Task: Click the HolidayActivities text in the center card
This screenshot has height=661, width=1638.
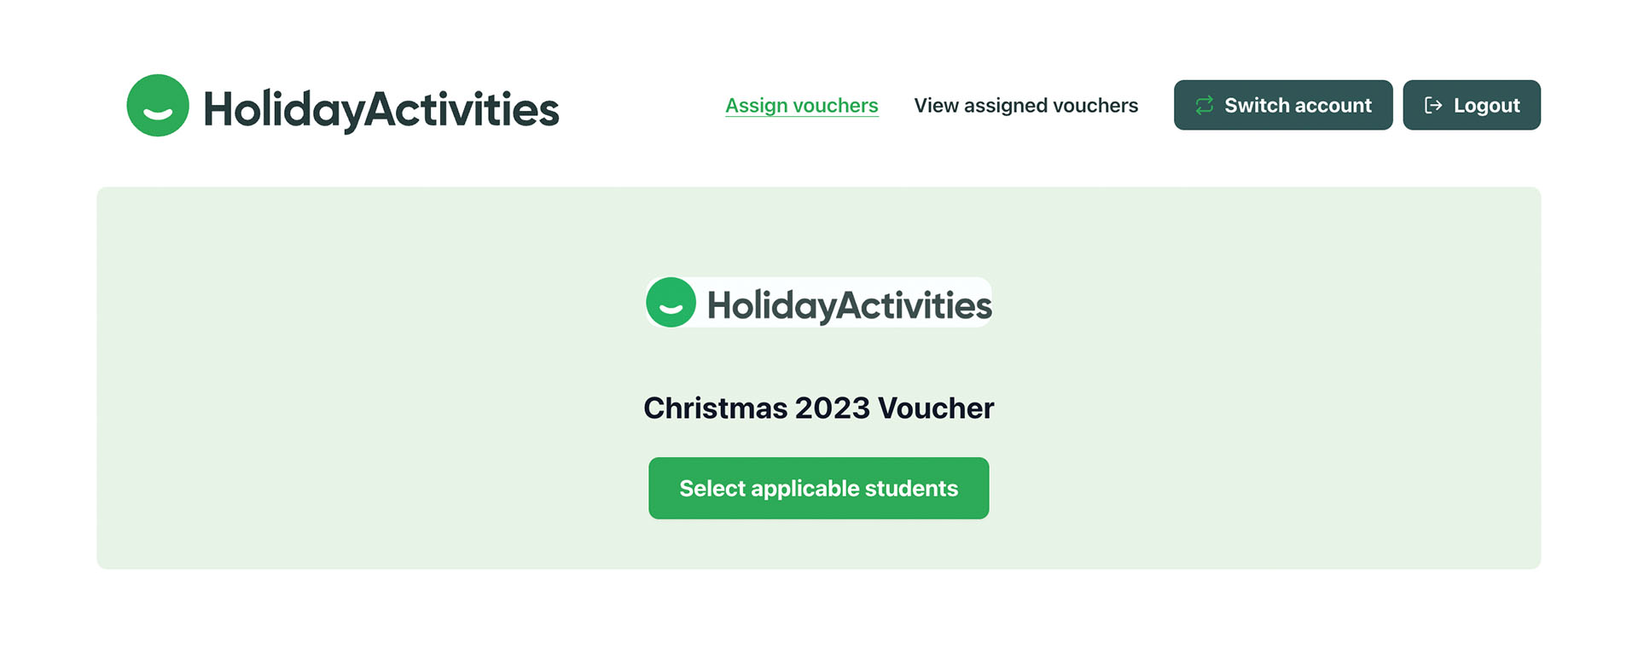Action: tap(849, 302)
